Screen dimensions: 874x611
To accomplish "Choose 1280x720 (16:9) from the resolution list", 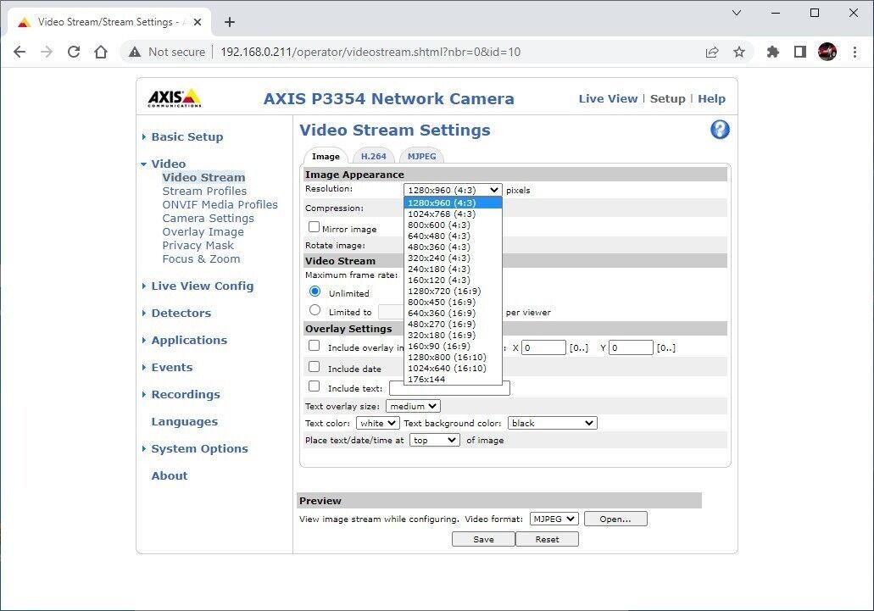I will pos(453,292).
